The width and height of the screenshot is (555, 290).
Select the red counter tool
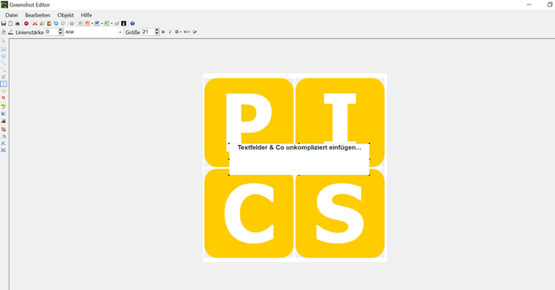pos(4,98)
